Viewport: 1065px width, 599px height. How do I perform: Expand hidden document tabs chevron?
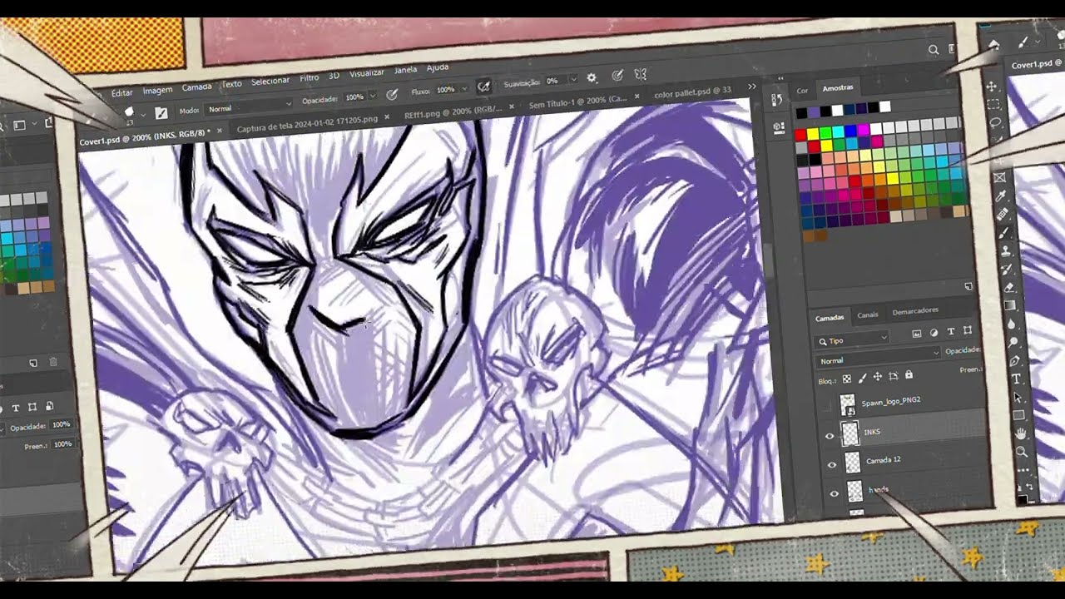click(751, 86)
